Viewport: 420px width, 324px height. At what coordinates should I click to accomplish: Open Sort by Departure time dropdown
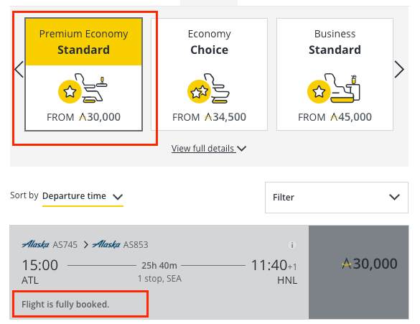[x=83, y=196]
